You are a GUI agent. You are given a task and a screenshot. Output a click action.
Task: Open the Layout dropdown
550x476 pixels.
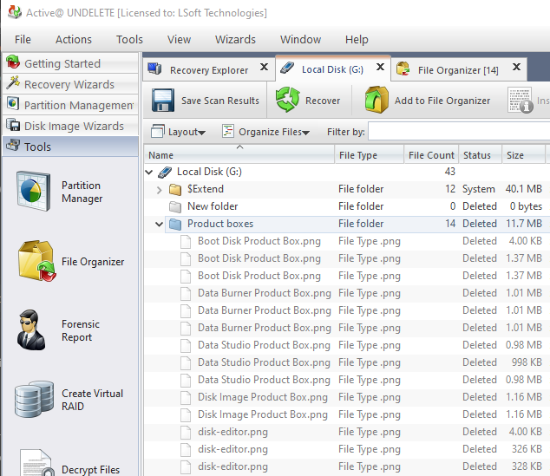coord(179,132)
